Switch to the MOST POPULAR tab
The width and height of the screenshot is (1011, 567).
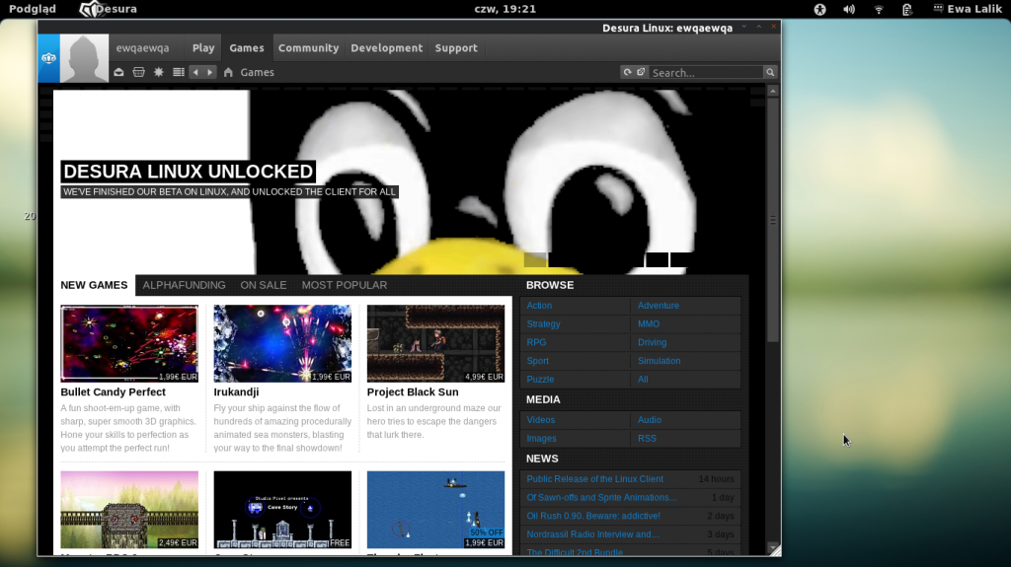pyautogui.click(x=345, y=285)
